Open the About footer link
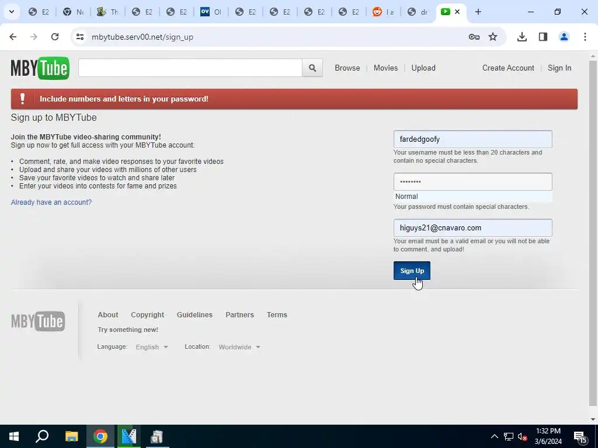 pyautogui.click(x=108, y=314)
